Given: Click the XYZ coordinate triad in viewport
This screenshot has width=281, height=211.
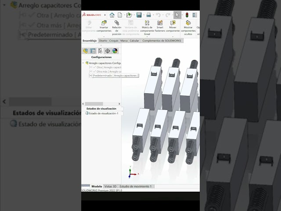Looking at the screenshot, I should pyautogui.click(x=133, y=172).
